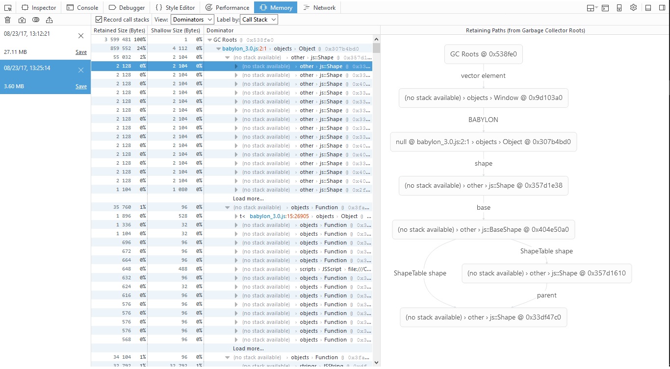Collapse the 55 032 js::Shape node
Viewport: 670px width, 369px height.
tap(227, 57)
